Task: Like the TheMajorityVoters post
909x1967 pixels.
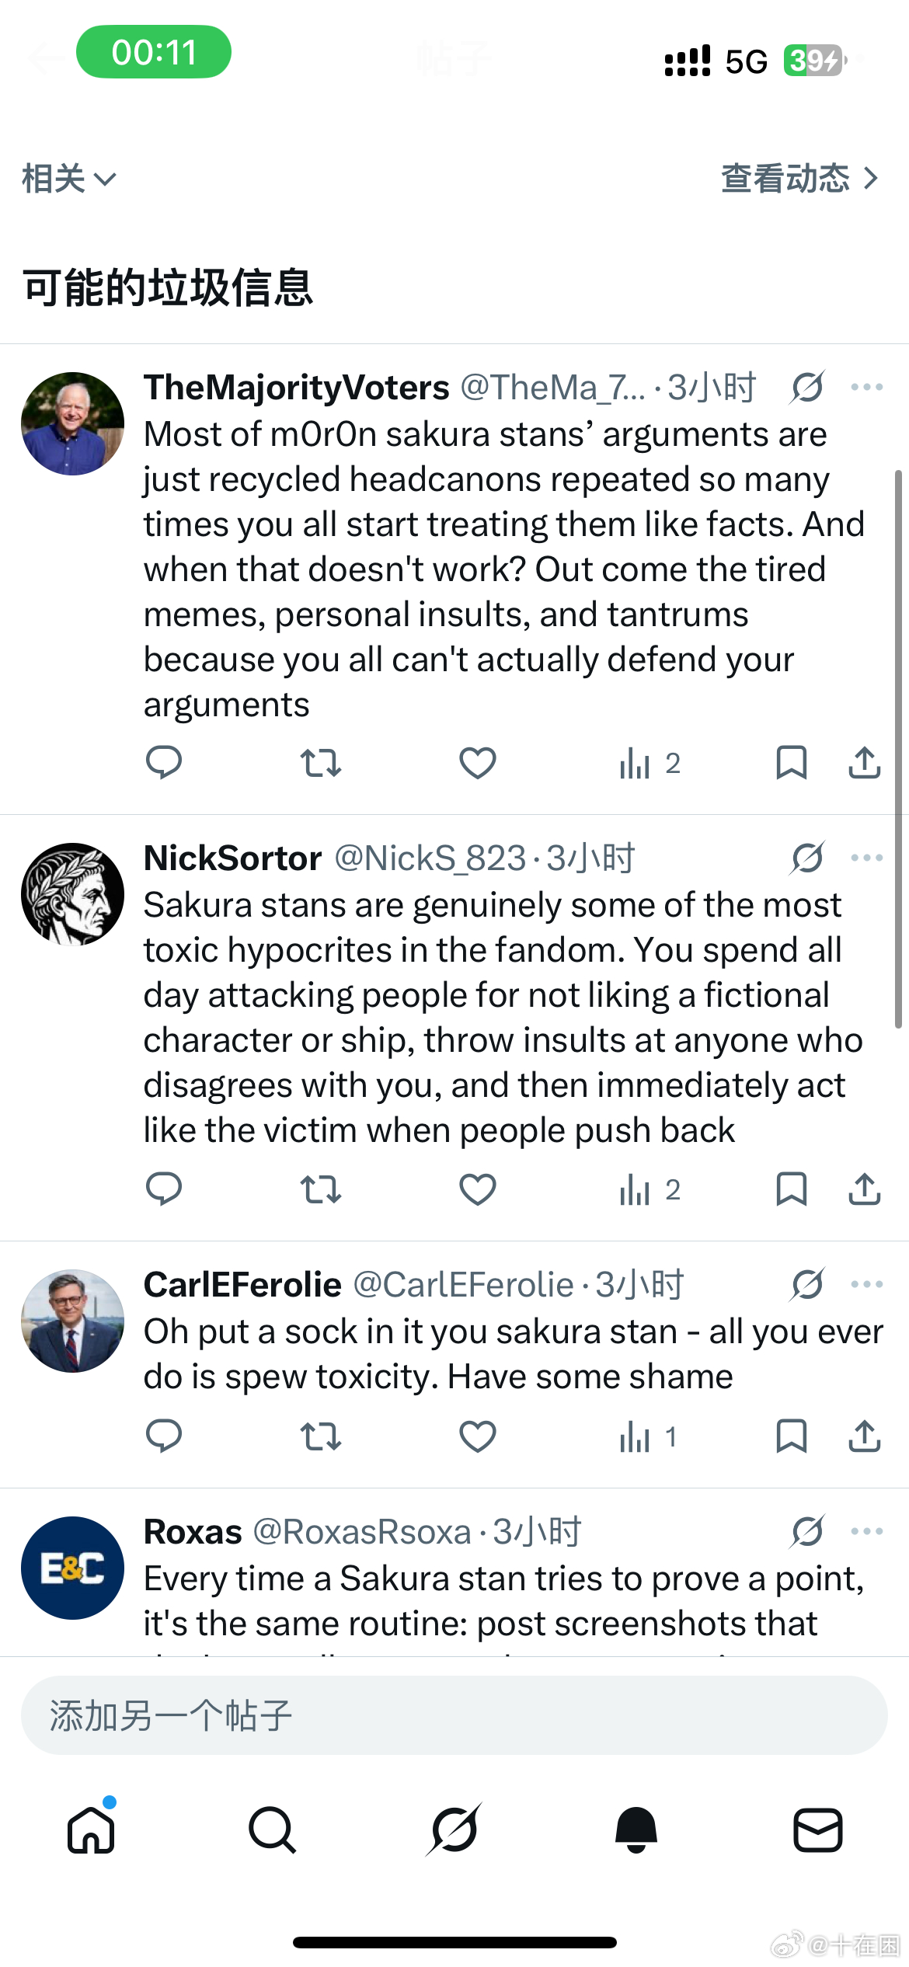Action: (x=477, y=763)
